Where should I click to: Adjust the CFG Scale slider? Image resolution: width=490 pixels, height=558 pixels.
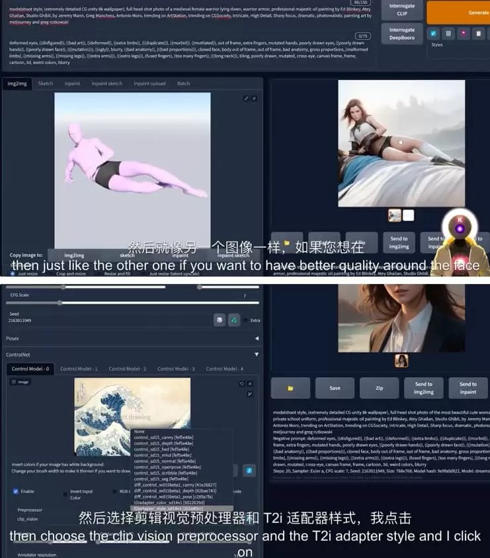coord(132,303)
